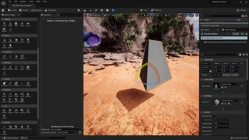Select the Remesh tool
Screen dimensions: 249x140
10,68
